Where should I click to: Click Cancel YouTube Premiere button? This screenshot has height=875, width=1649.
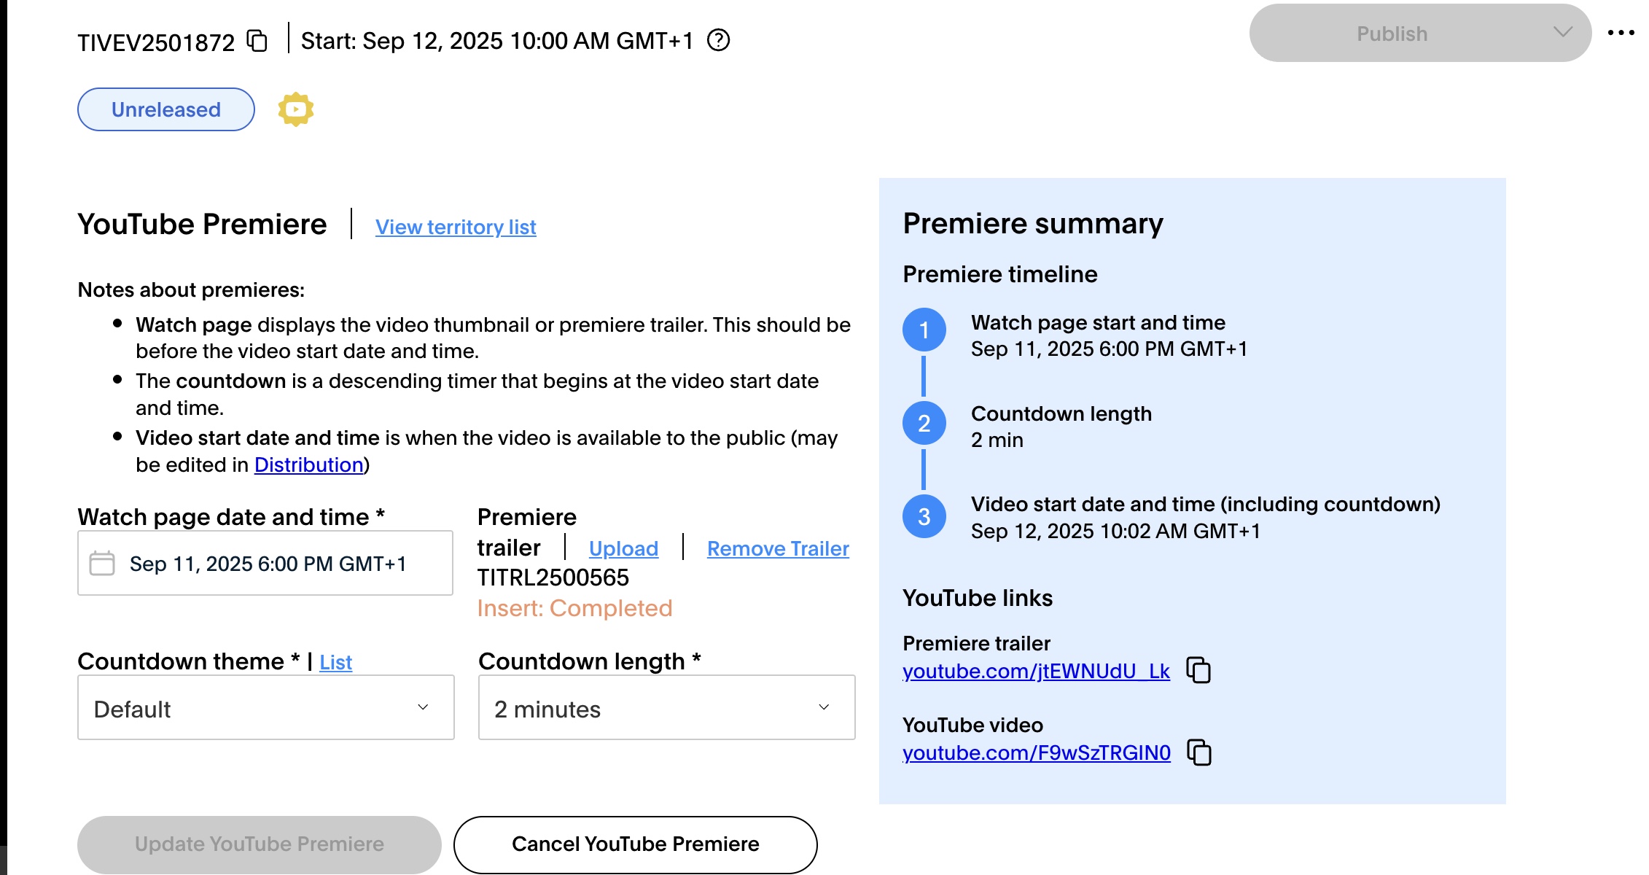636,844
